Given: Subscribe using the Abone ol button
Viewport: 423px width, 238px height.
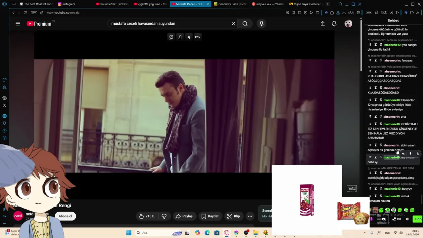Looking at the screenshot, I should [65, 216].
